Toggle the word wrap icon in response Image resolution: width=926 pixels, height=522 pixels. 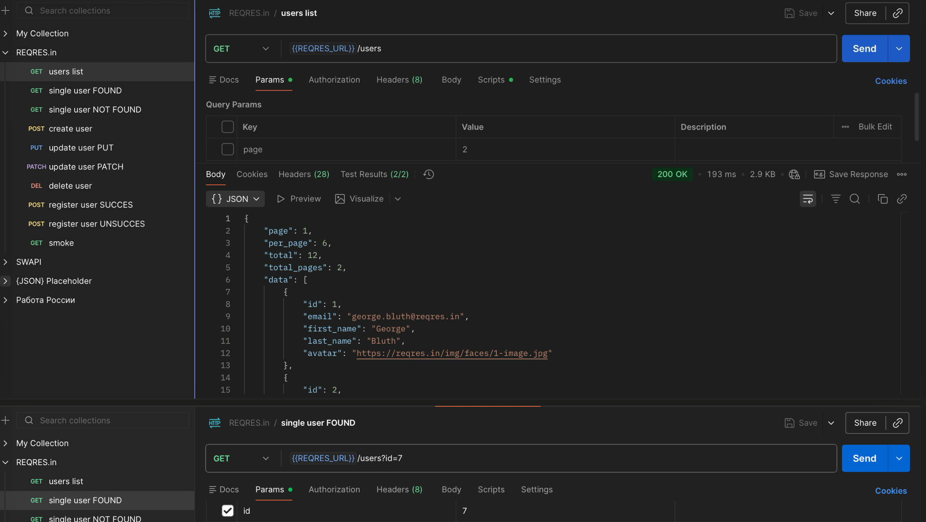coord(808,199)
